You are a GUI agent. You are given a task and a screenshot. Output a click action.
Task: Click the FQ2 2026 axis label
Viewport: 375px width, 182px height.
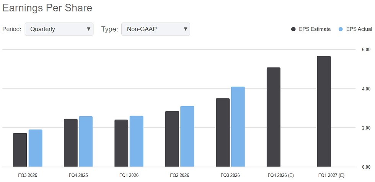179,175
